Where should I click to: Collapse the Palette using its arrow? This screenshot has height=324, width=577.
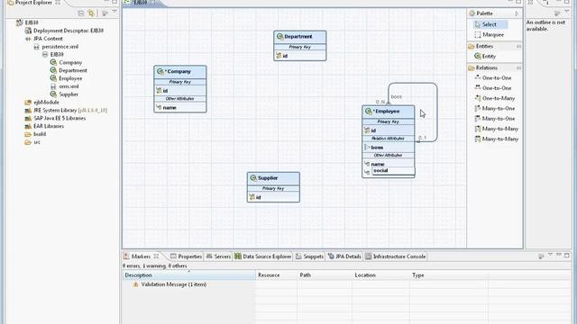[x=517, y=13]
